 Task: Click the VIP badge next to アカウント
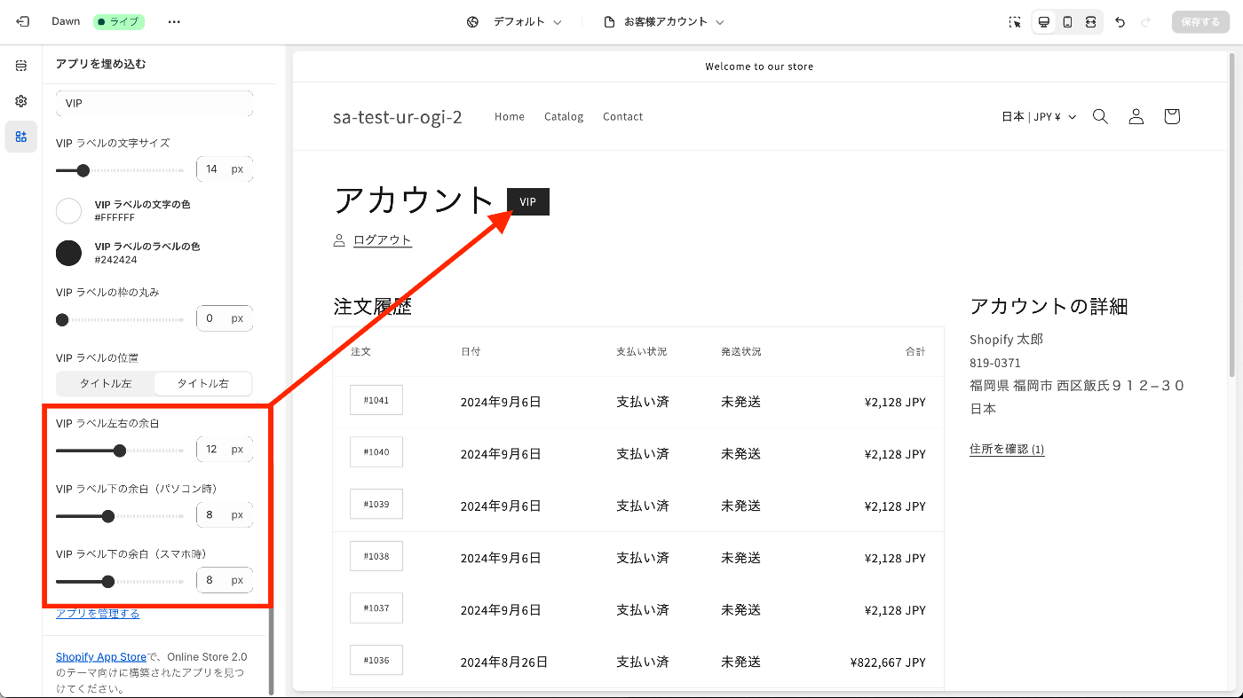(528, 201)
